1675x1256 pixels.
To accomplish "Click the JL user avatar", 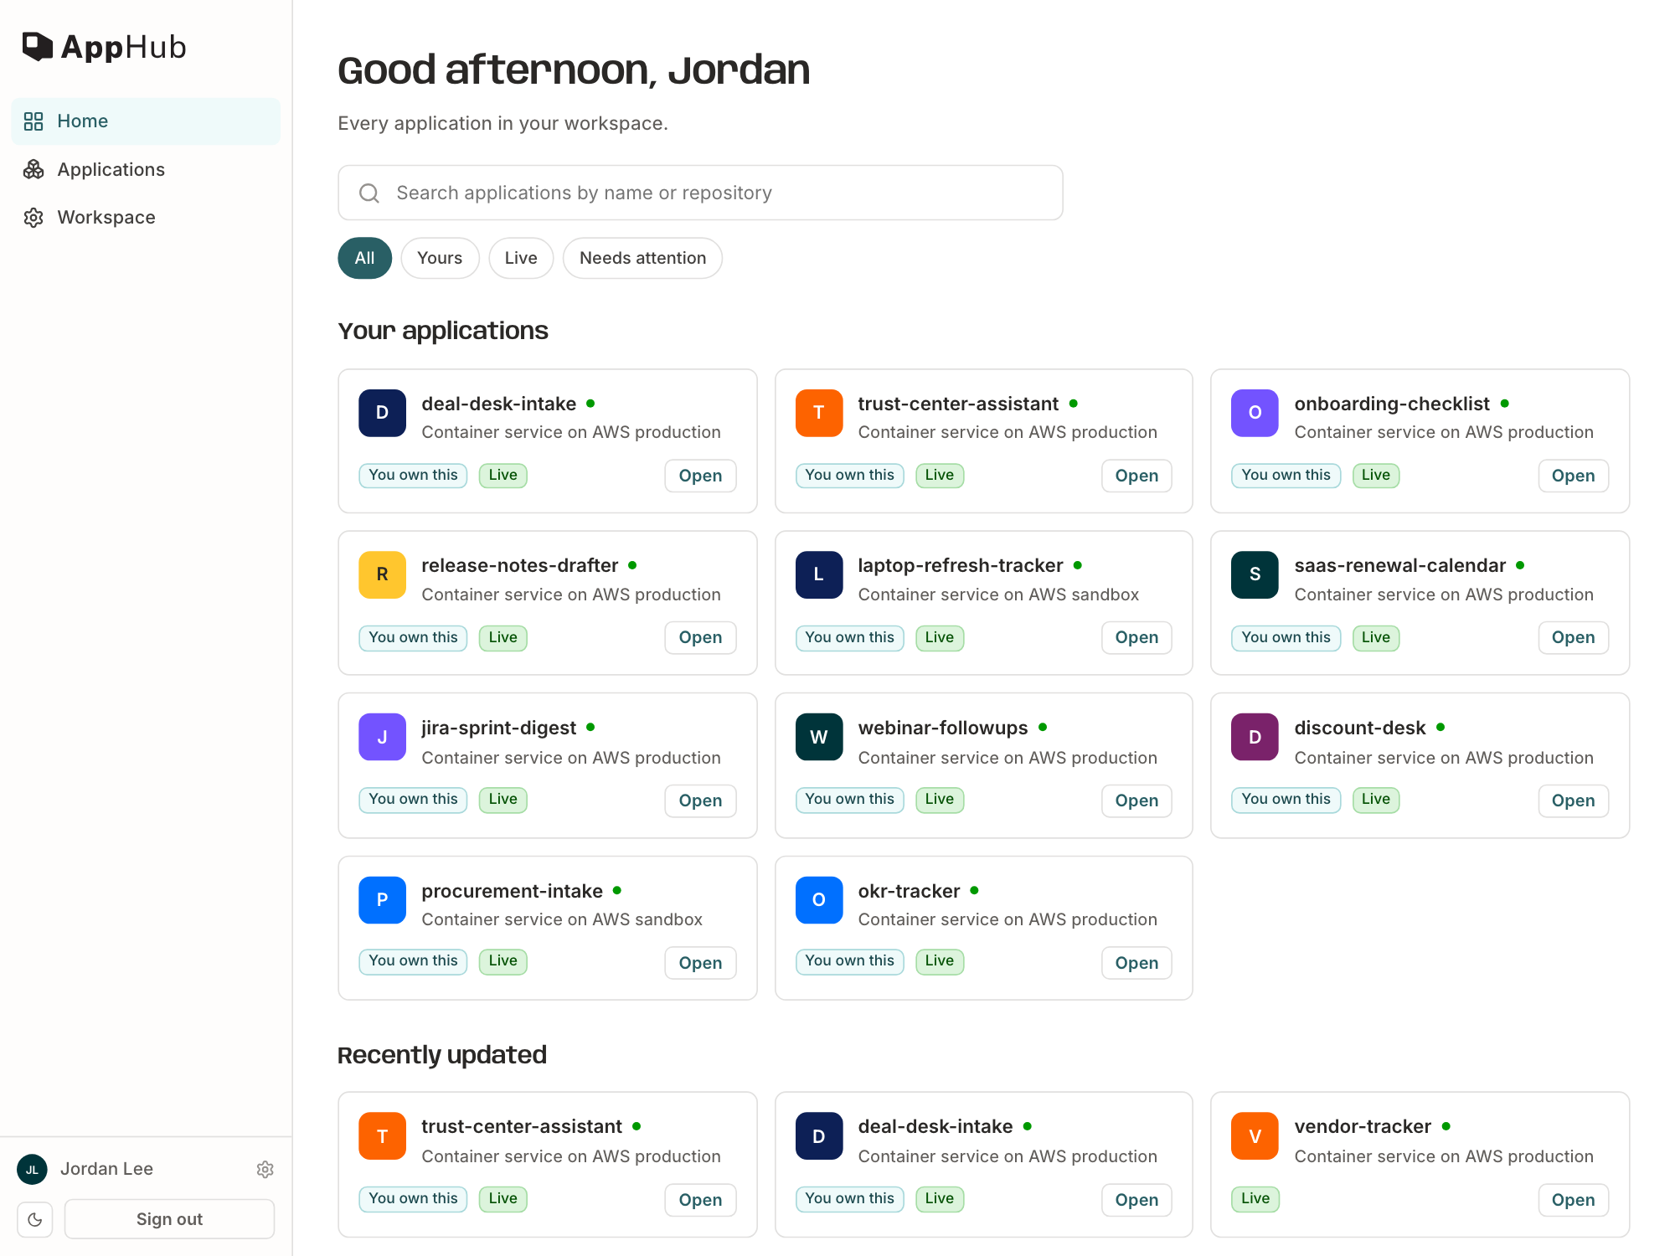I will 32,1169.
